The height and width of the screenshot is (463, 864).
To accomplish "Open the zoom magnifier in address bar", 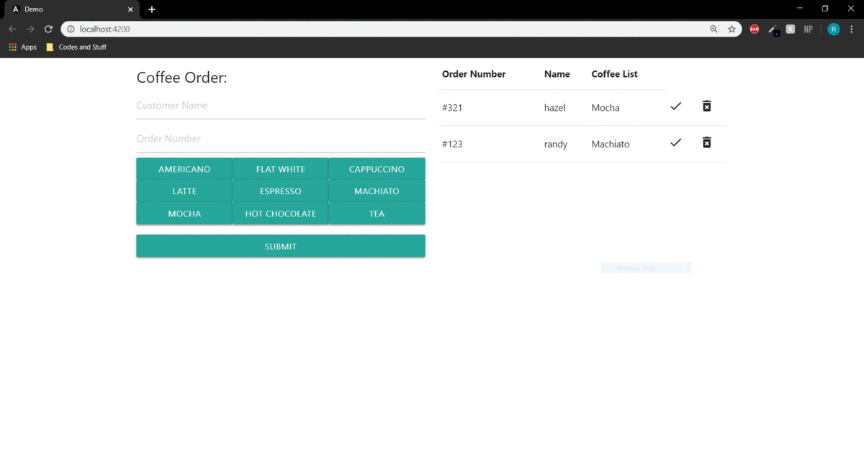I will pos(714,29).
